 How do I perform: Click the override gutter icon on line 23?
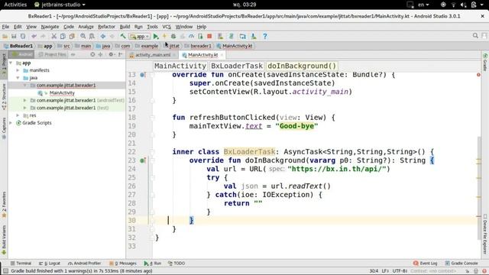[143, 160]
